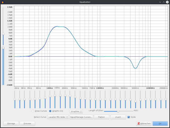This screenshot has width=170, height=128.
Task: Open the Manage presets menu button
Action: point(11,124)
